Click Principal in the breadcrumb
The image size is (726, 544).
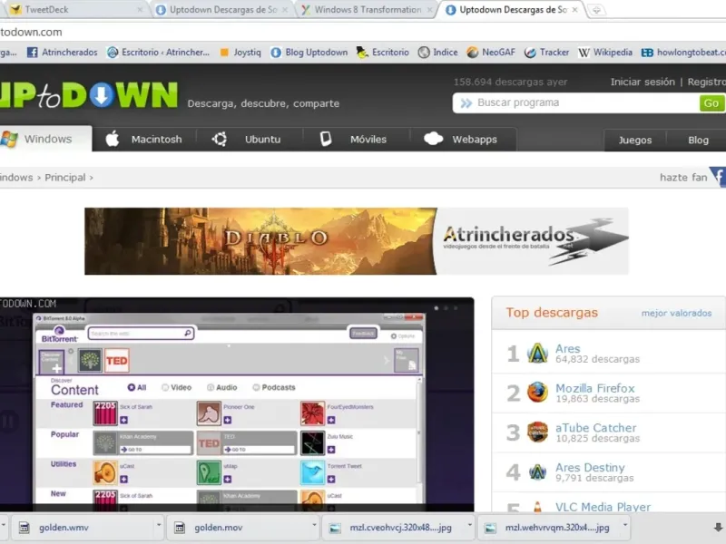(x=64, y=178)
